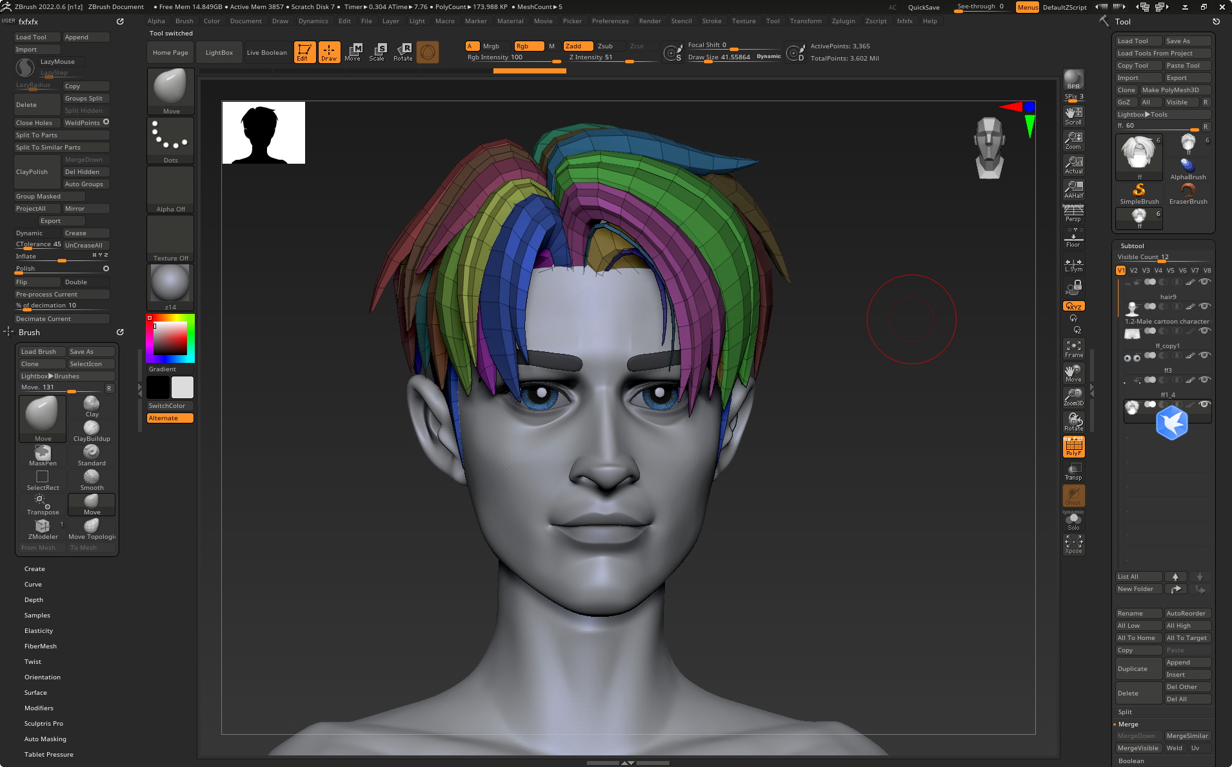The height and width of the screenshot is (767, 1232).
Task: Expand the Split subtool section
Action: tap(1125, 712)
